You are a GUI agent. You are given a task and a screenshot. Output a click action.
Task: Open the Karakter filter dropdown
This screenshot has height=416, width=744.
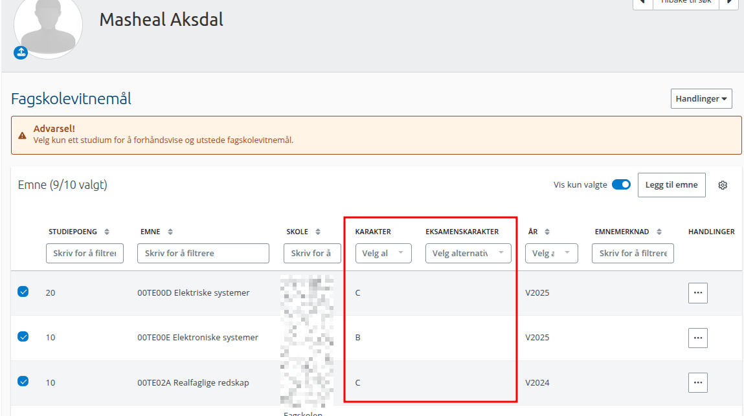click(383, 254)
